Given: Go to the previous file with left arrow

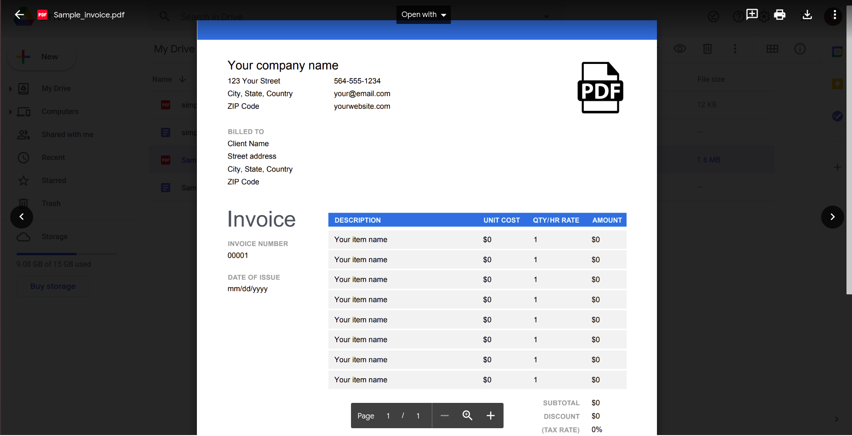Looking at the screenshot, I should 22,217.
